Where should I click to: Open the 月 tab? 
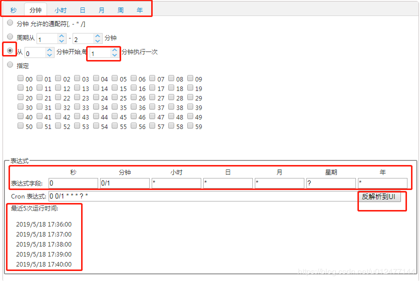coord(101,10)
